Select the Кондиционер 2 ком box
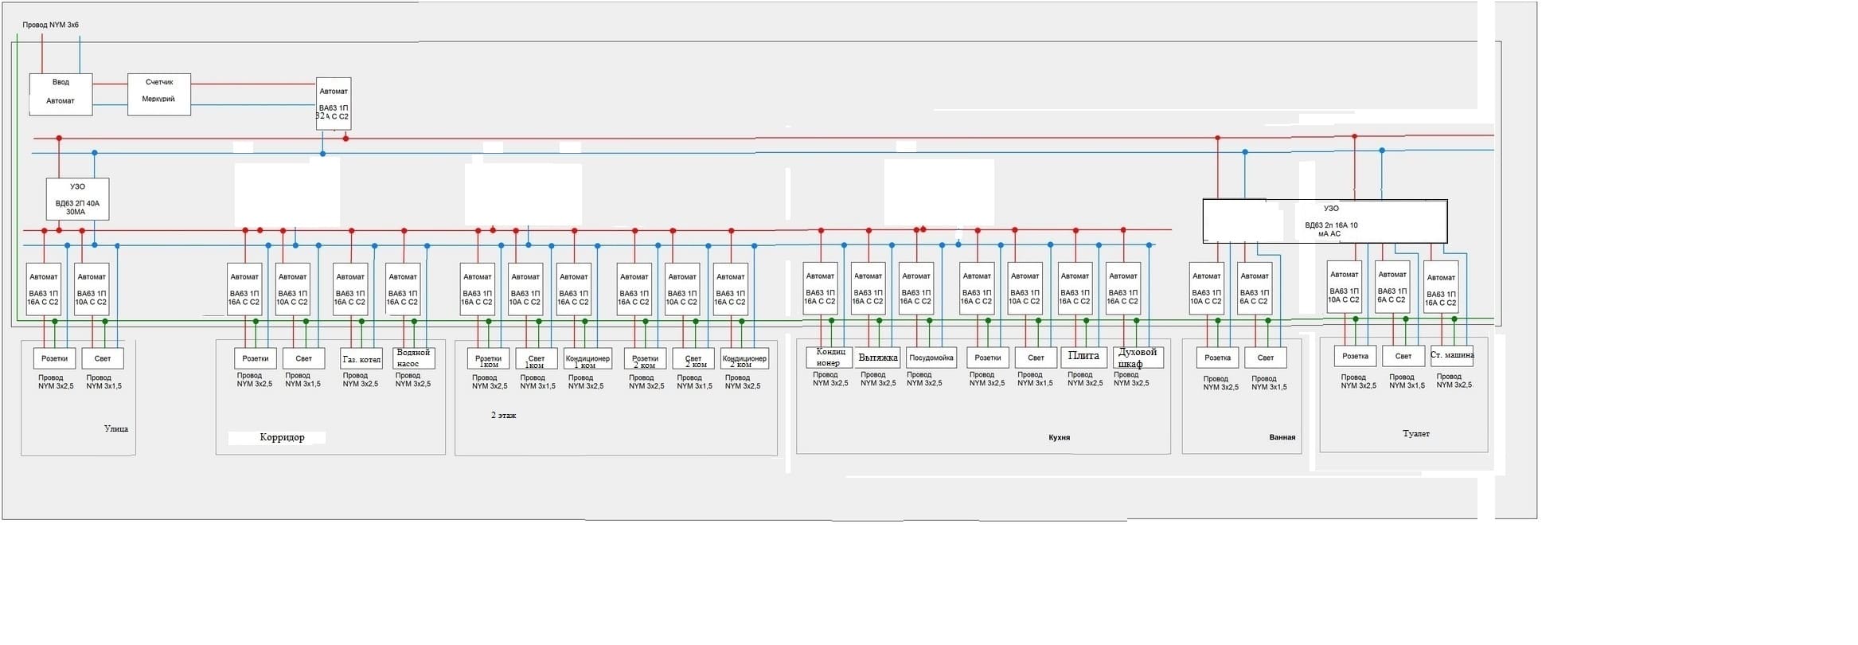 point(744,359)
